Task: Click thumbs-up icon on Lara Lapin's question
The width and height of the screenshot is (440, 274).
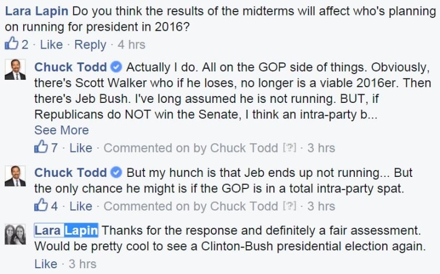Action: pos(12,43)
